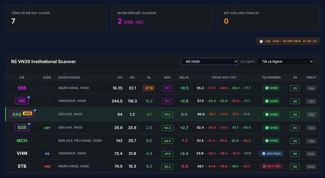Open the Nhóm dẫn dắt (Leader) card
The width and height of the screenshot is (325, 178).
point(162,18)
